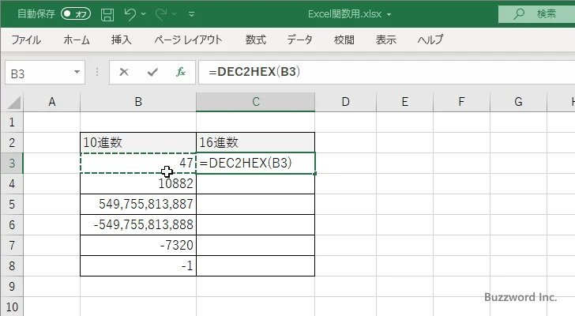Select column B header
The width and height of the screenshot is (575, 316).
(138, 102)
